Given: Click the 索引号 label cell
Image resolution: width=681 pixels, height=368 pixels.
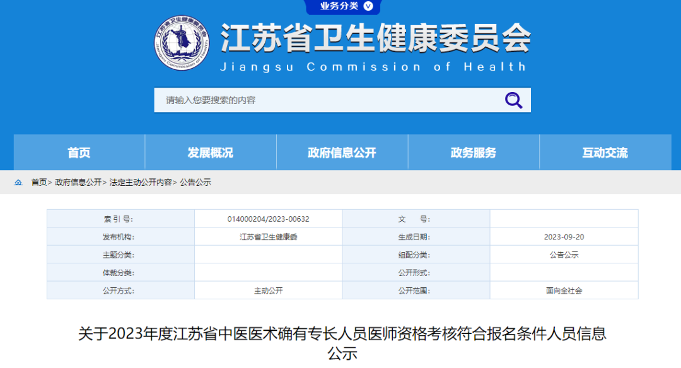Looking at the screenshot, I should point(120,219).
